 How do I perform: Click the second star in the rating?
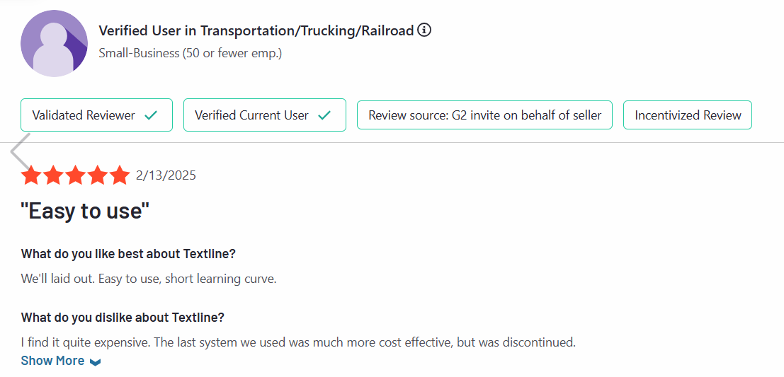point(54,175)
